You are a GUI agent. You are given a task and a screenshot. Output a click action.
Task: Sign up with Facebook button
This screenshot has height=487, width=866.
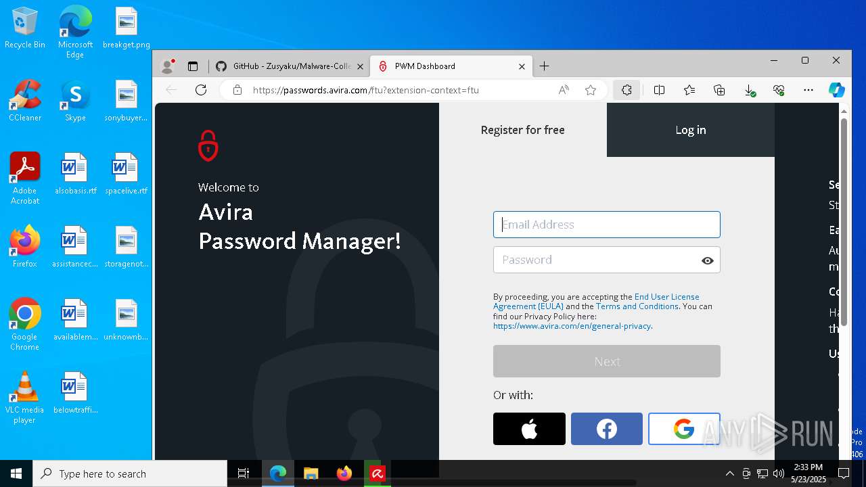point(607,429)
